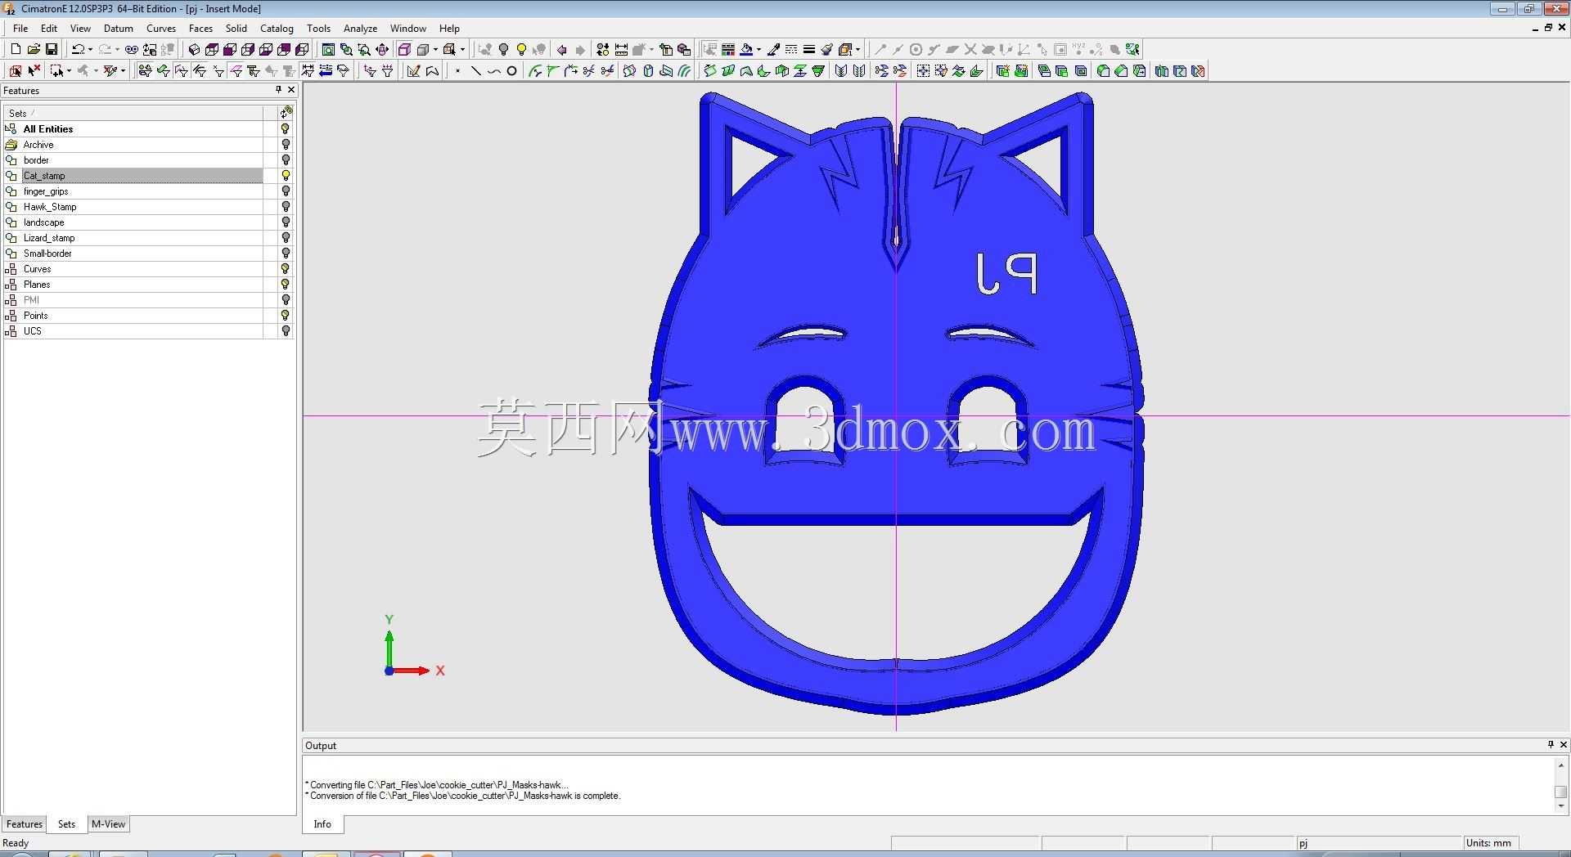Open dropdown beside red crossed filter icon
The width and height of the screenshot is (1571, 857).
[x=123, y=71]
